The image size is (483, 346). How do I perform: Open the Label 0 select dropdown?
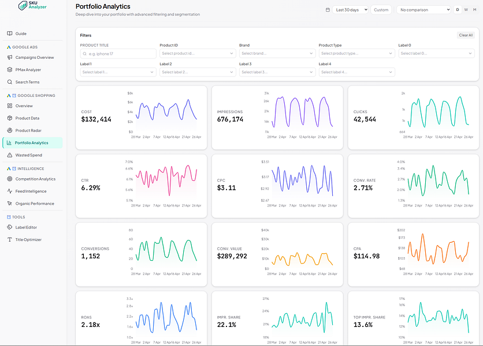436,54
